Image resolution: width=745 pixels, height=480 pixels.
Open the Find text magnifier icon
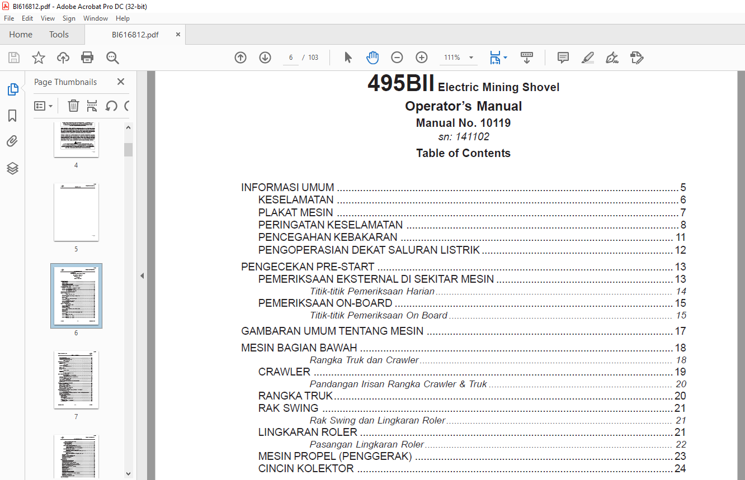[x=112, y=58]
